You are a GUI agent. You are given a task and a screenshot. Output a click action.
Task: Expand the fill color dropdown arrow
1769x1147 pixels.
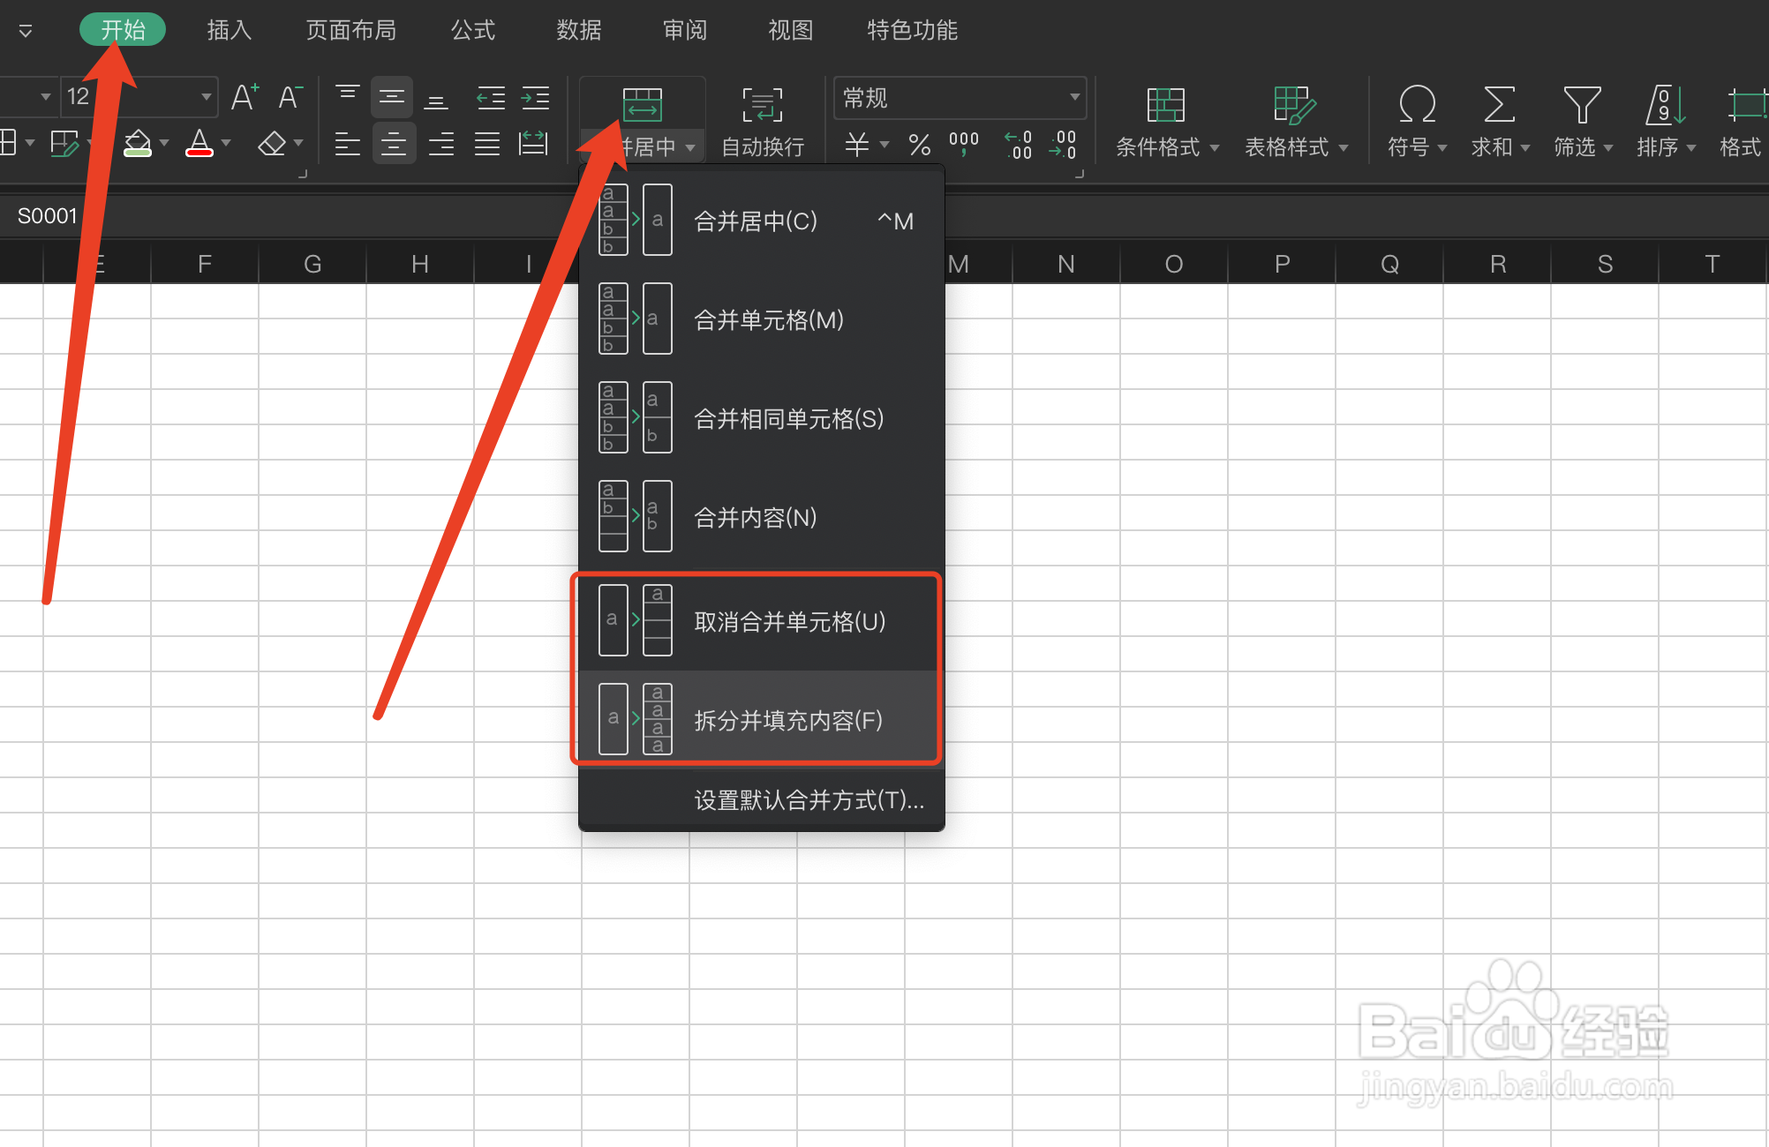163,144
